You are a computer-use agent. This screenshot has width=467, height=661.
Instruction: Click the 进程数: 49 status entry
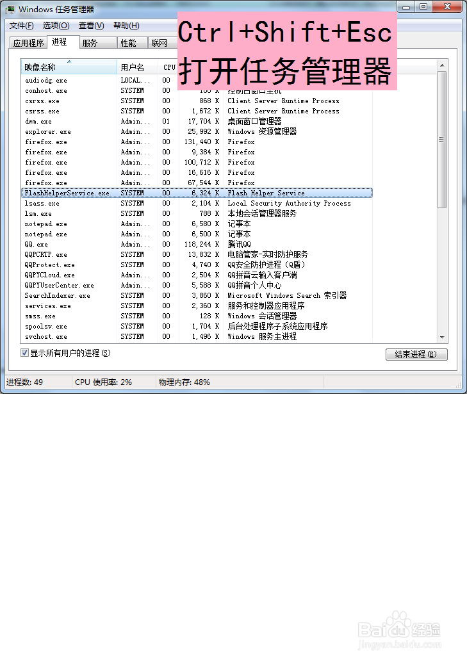[x=24, y=382]
